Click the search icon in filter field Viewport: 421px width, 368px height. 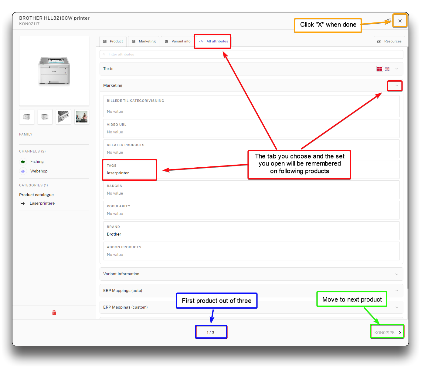(104, 55)
